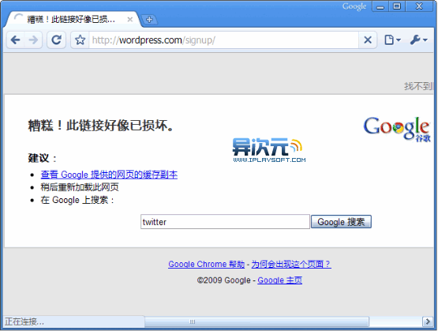Click the horizontal scrollbar thumb
Viewport: 438px width, 331px height.
(256, 322)
